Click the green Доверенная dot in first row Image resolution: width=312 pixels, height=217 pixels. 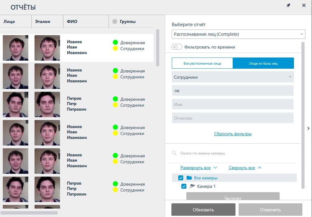tap(115, 43)
